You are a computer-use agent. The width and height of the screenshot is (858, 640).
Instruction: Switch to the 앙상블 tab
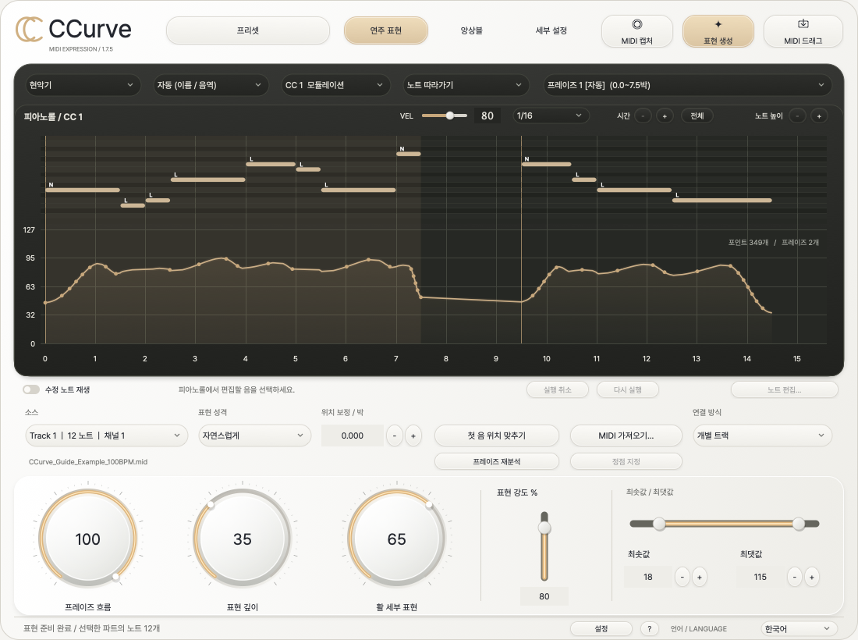pos(471,30)
